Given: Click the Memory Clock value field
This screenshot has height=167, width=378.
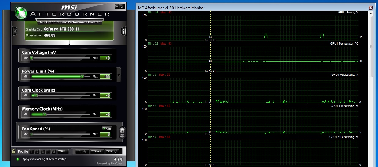Looking at the screenshot, I should tap(105, 114).
